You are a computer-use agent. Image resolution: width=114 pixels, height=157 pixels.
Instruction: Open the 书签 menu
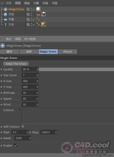pos(55,3)
